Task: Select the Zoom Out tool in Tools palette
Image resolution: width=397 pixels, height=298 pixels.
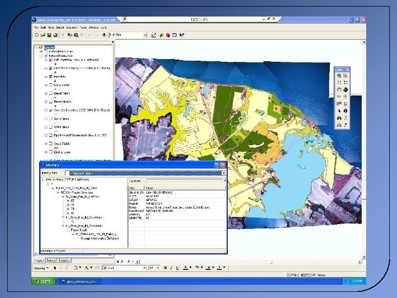Action: point(345,76)
